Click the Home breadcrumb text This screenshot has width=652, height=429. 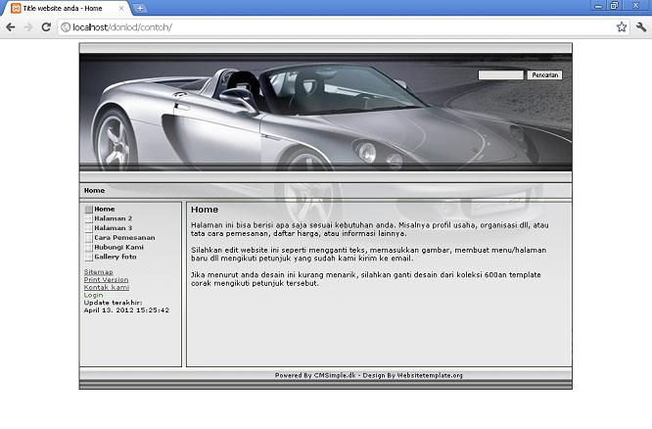point(94,191)
